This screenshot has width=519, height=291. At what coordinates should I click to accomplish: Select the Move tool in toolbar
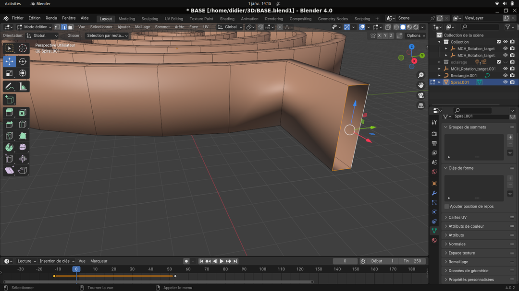click(10, 61)
